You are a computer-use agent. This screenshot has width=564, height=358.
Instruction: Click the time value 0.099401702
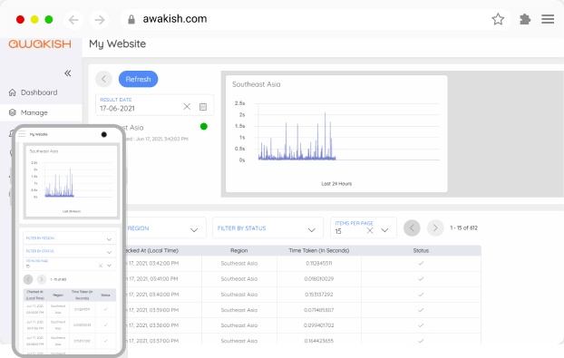point(319,325)
